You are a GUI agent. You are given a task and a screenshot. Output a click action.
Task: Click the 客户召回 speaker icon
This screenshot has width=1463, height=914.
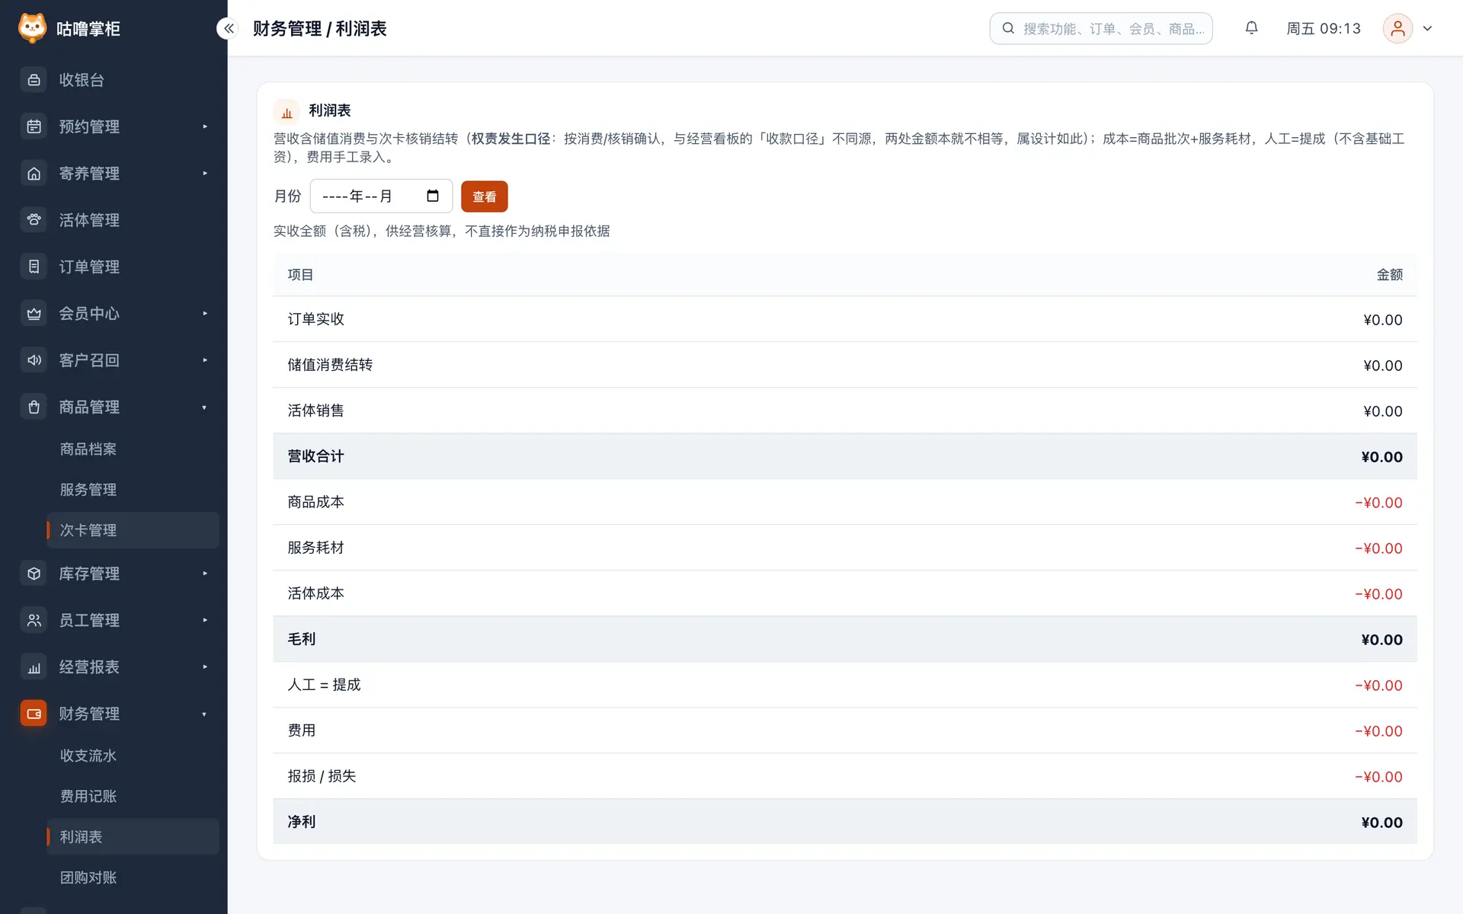tap(34, 360)
